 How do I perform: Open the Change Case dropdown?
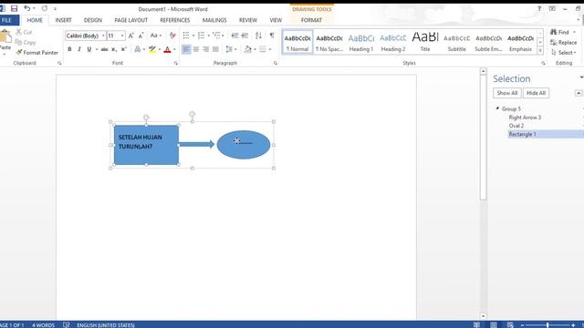click(x=156, y=36)
